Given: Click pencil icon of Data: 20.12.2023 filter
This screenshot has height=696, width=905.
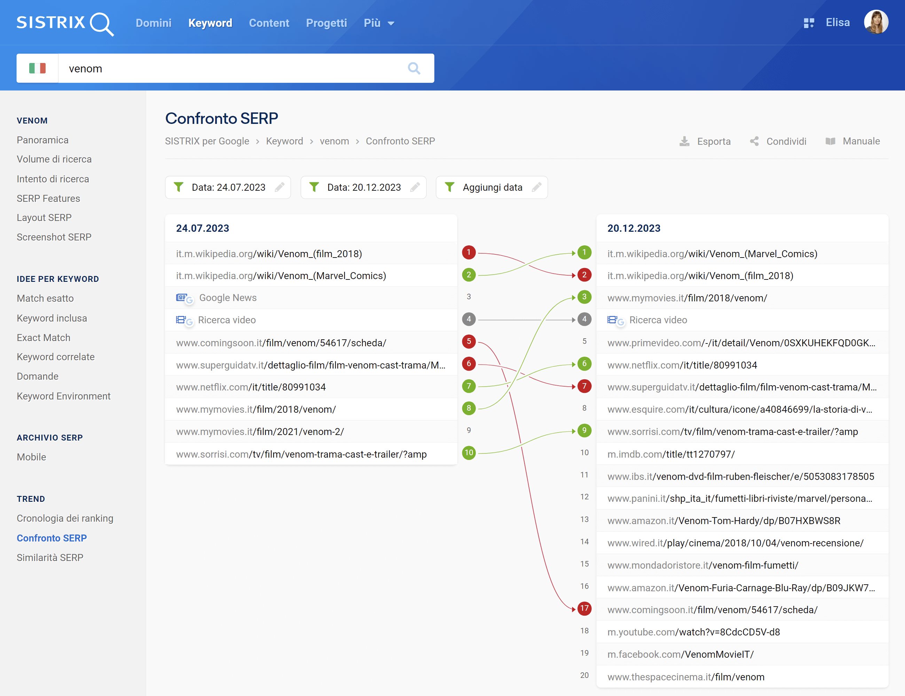Looking at the screenshot, I should 415,187.
